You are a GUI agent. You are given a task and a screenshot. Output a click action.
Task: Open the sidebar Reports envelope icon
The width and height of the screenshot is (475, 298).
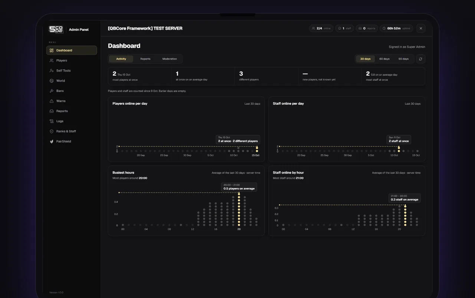(52, 111)
